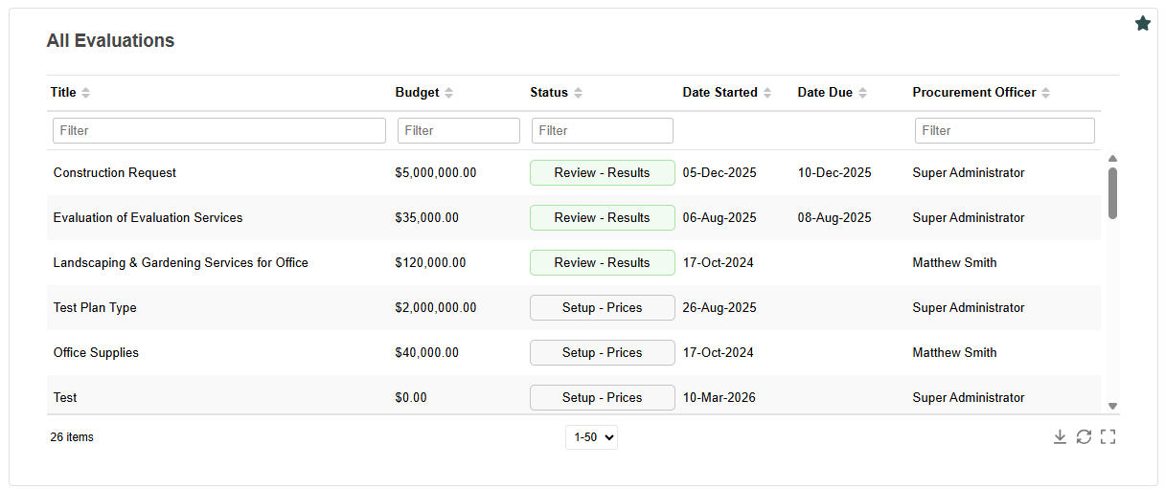This screenshot has height=489, width=1165.
Task: Click the Title filter field
Action: tap(219, 130)
